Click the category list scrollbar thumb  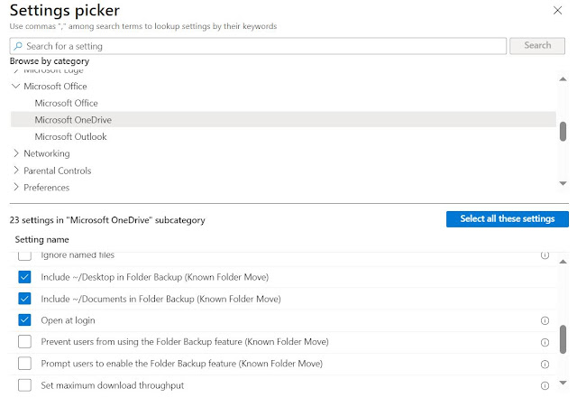[563, 132]
